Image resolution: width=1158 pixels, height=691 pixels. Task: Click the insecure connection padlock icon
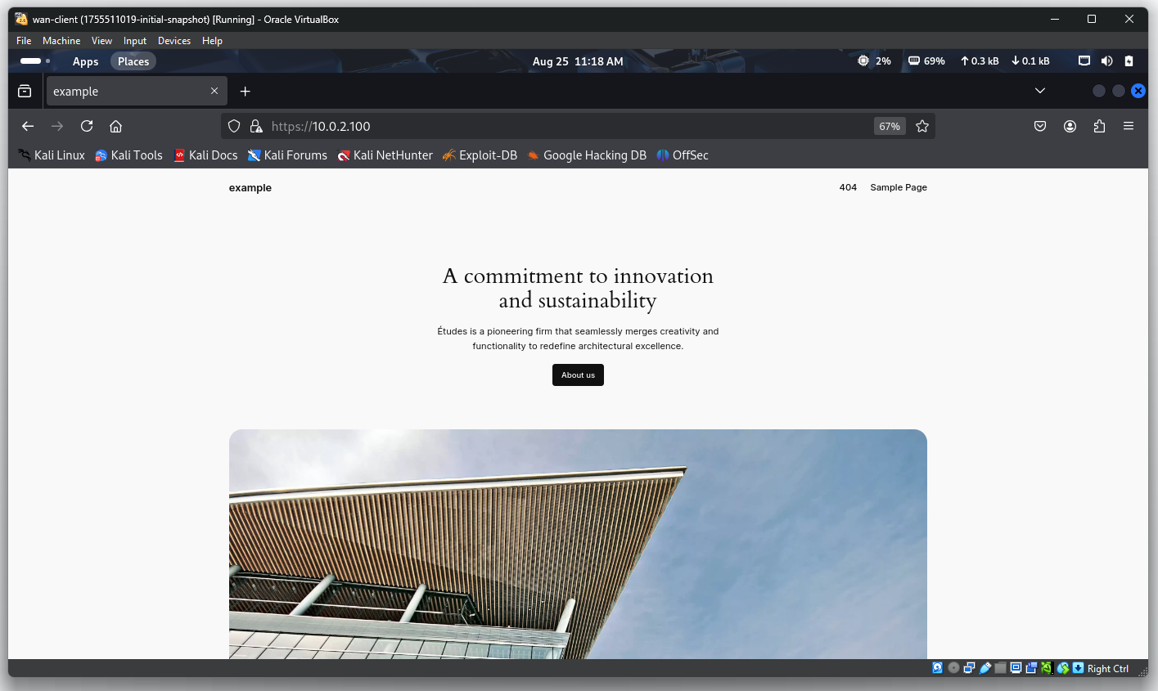point(256,126)
